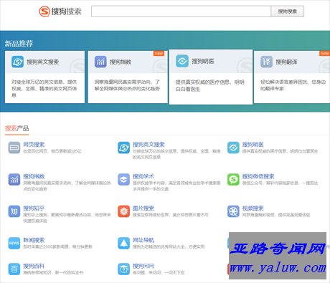Click the 搜狗搜索 search button
Screen dimensions: 330x283
coord(288,11)
